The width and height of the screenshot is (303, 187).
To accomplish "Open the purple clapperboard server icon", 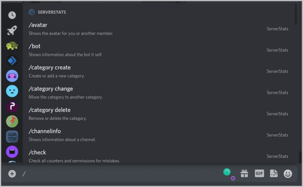I will tap(12, 152).
